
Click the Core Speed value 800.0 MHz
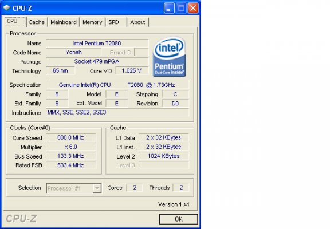click(70, 137)
